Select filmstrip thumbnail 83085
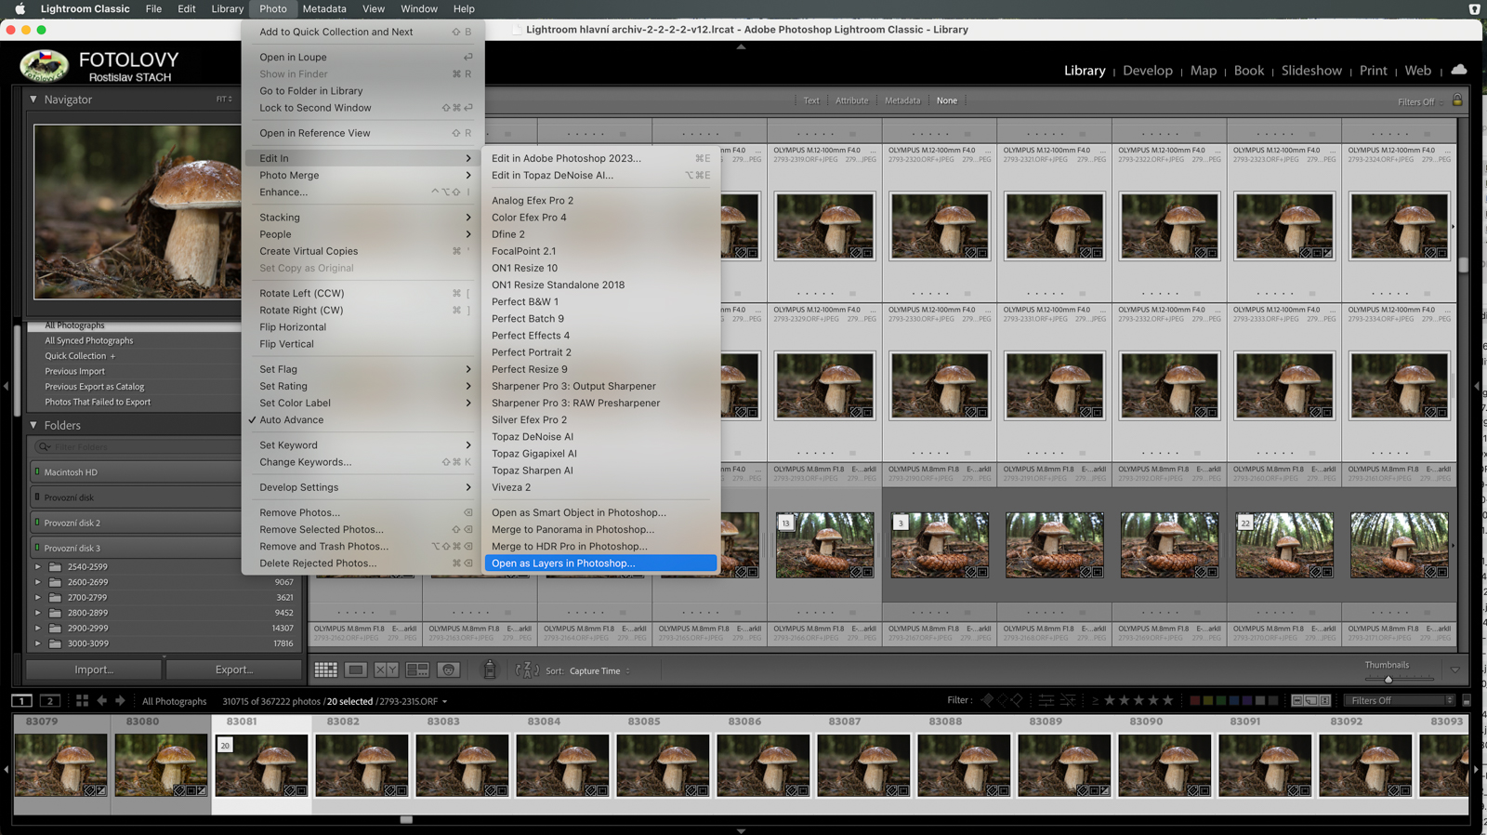 663,764
